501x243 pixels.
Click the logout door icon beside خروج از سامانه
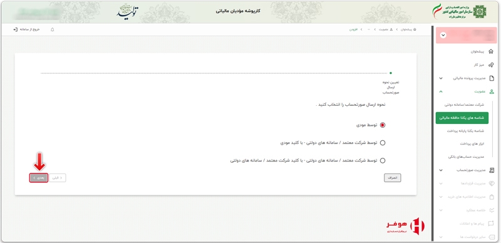point(15,29)
